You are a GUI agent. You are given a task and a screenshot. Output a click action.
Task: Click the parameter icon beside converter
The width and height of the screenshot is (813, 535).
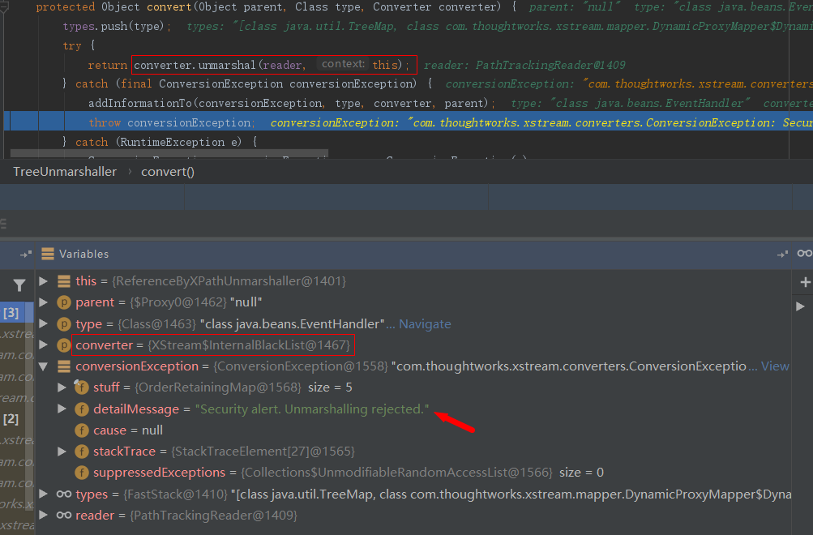coord(63,345)
